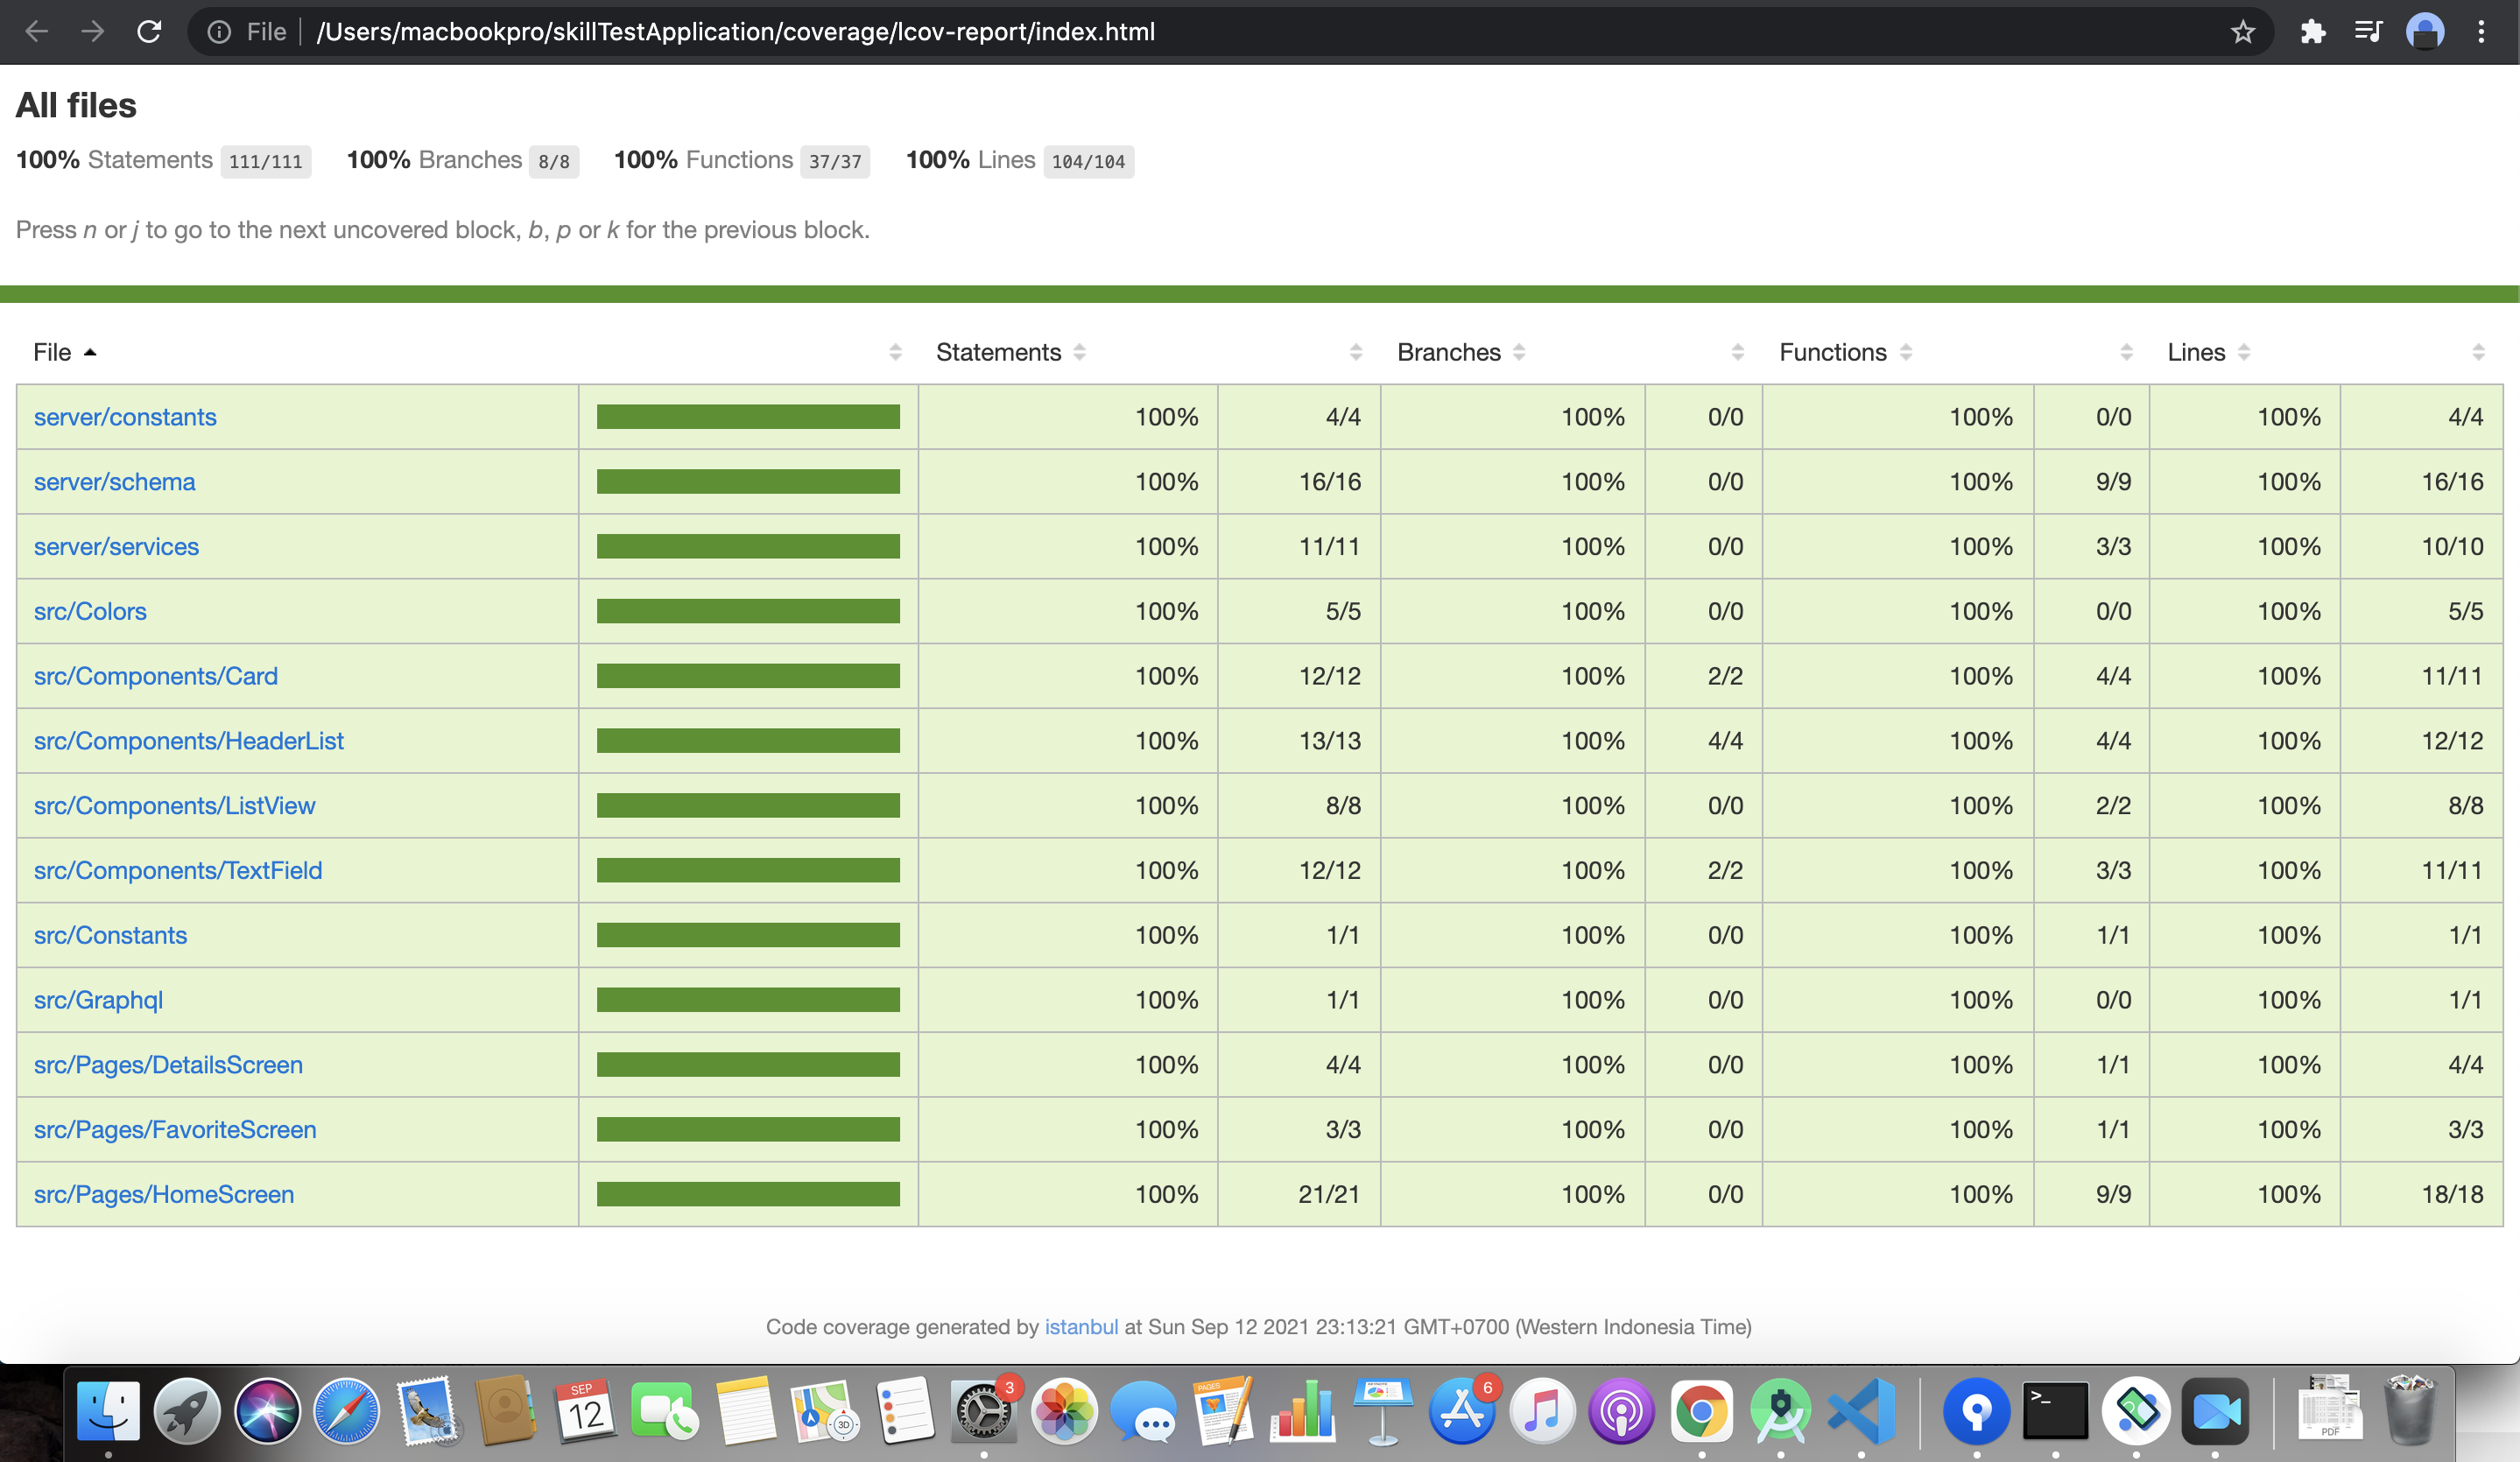The height and width of the screenshot is (1462, 2520).
Task: Select the 37/37 functions badge
Action: 834,161
